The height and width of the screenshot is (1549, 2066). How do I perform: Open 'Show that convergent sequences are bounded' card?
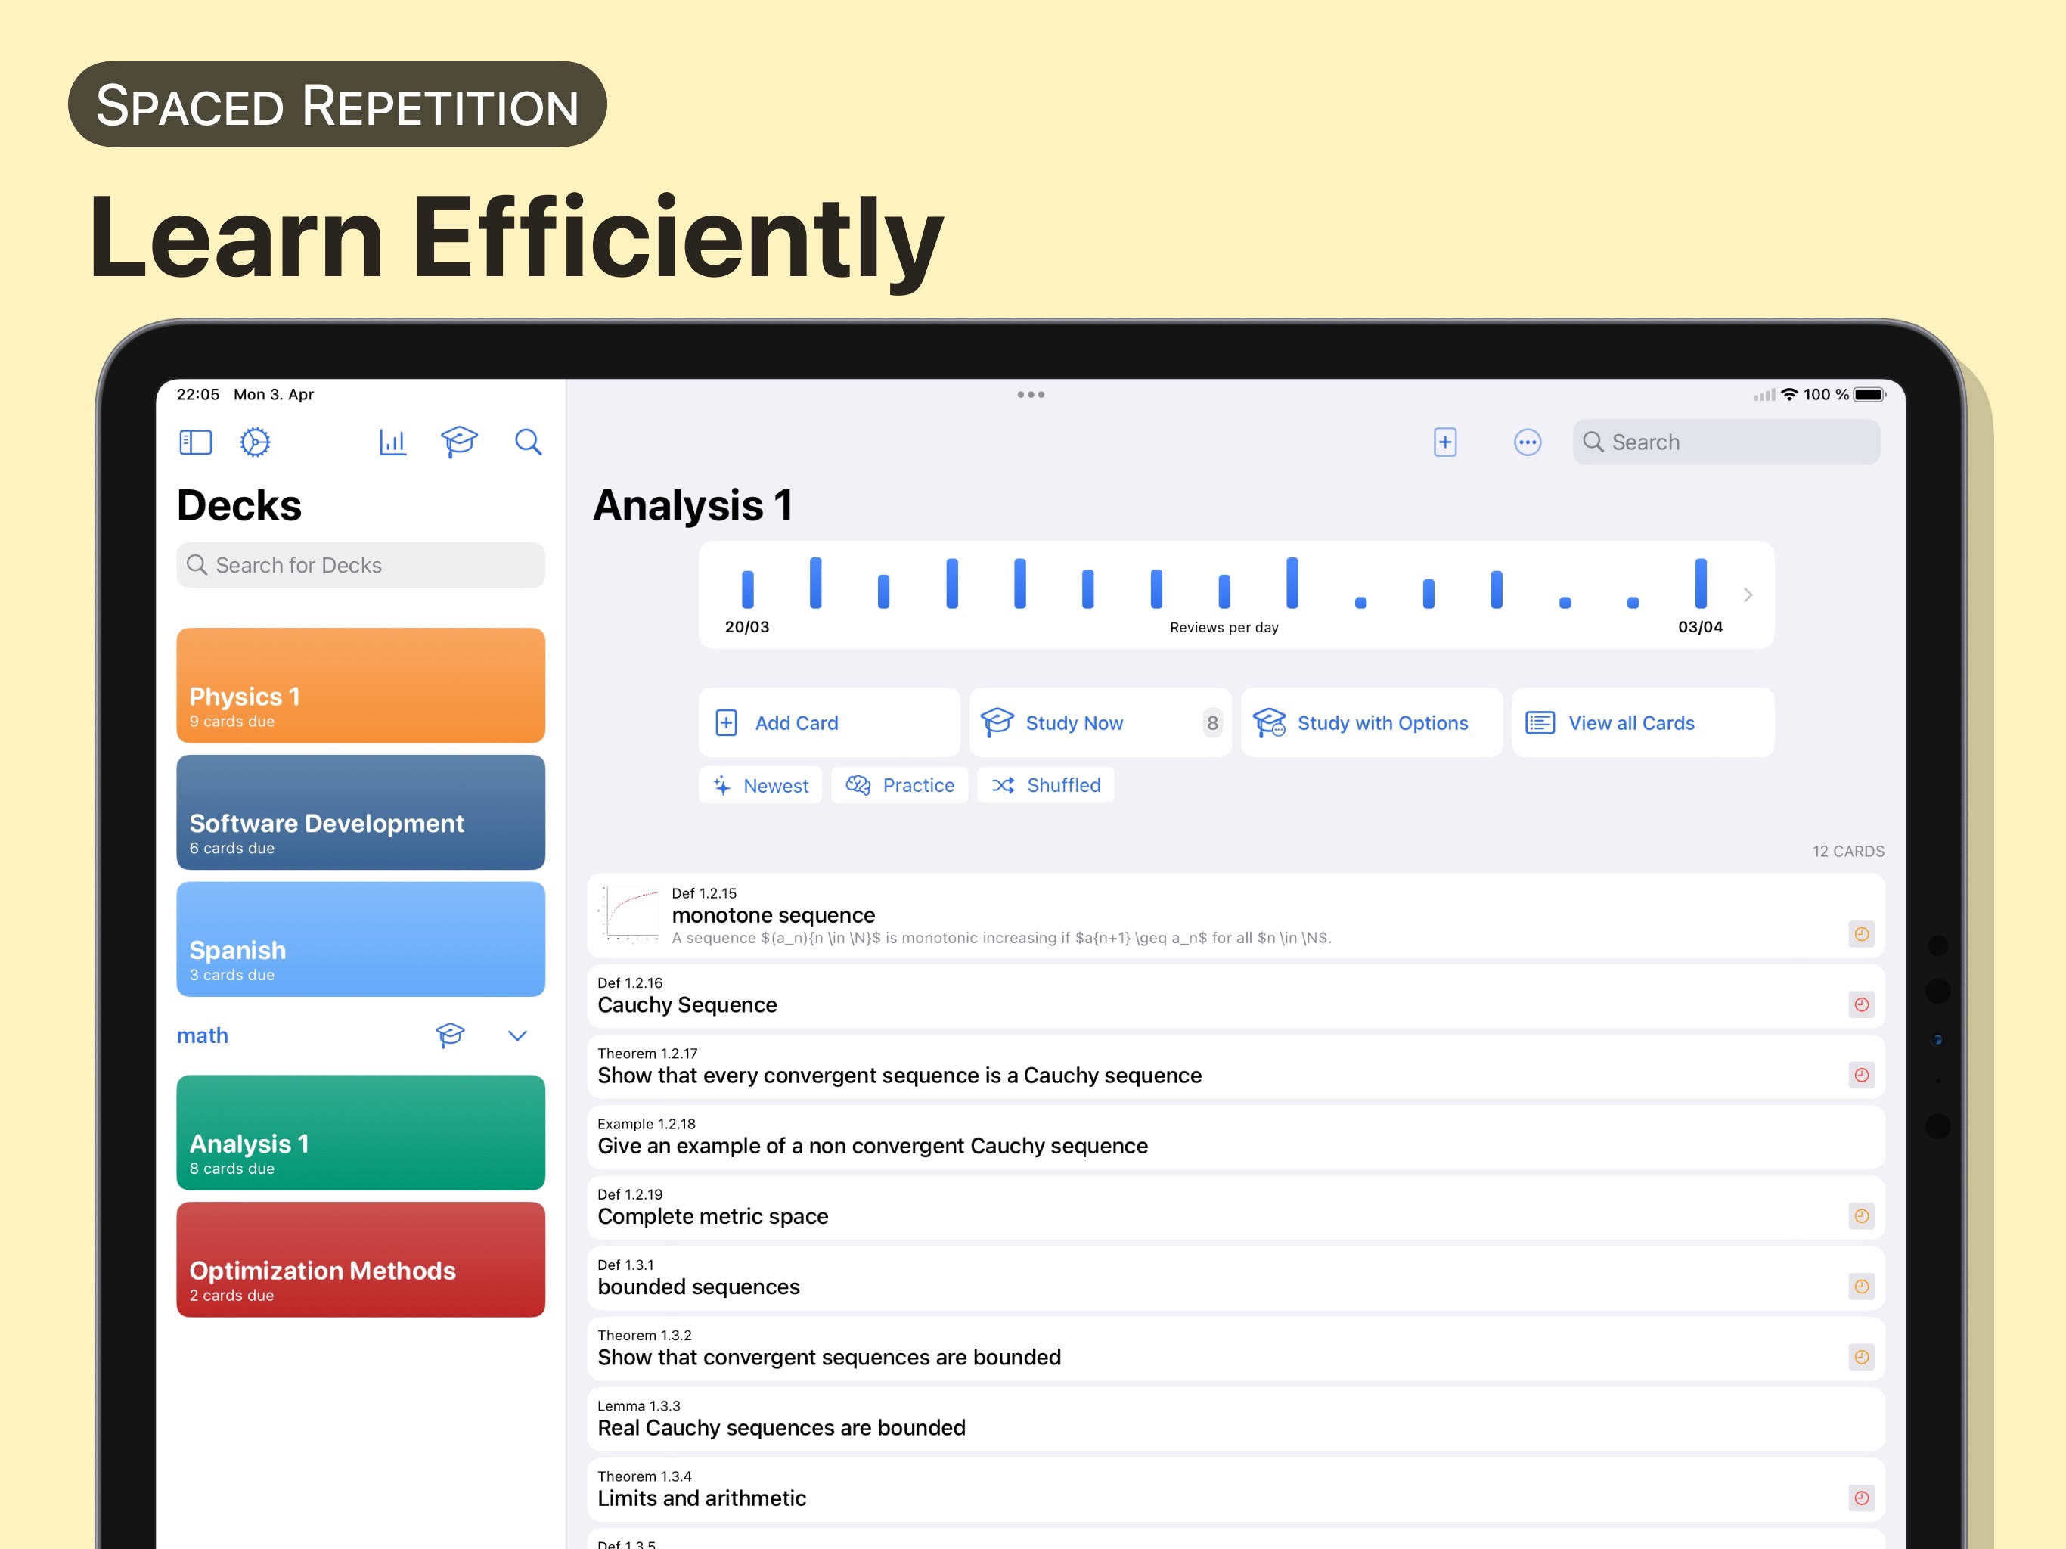[x=1236, y=1349]
